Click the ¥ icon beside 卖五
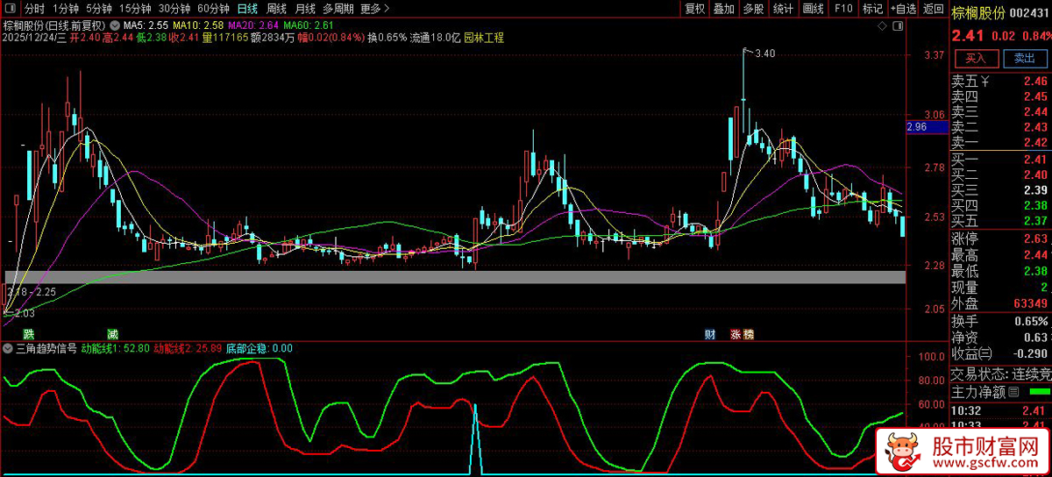The image size is (1052, 477). click(x=985, y=82)
